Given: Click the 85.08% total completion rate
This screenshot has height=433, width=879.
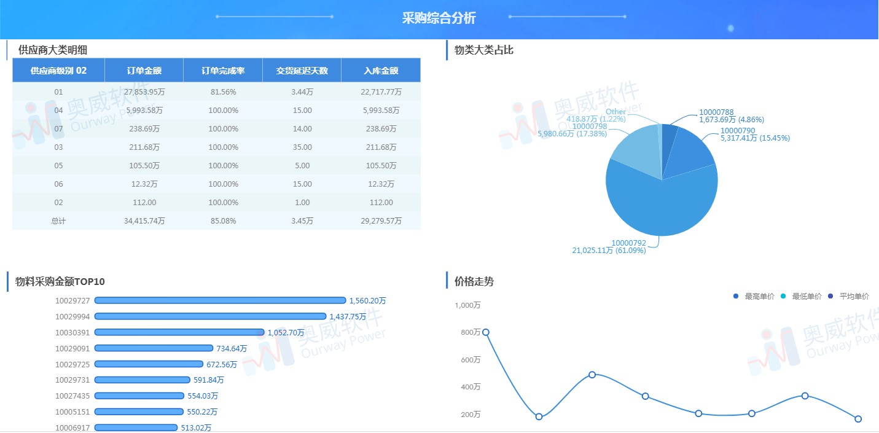Looking at the screenshot, I should point(223,221).
